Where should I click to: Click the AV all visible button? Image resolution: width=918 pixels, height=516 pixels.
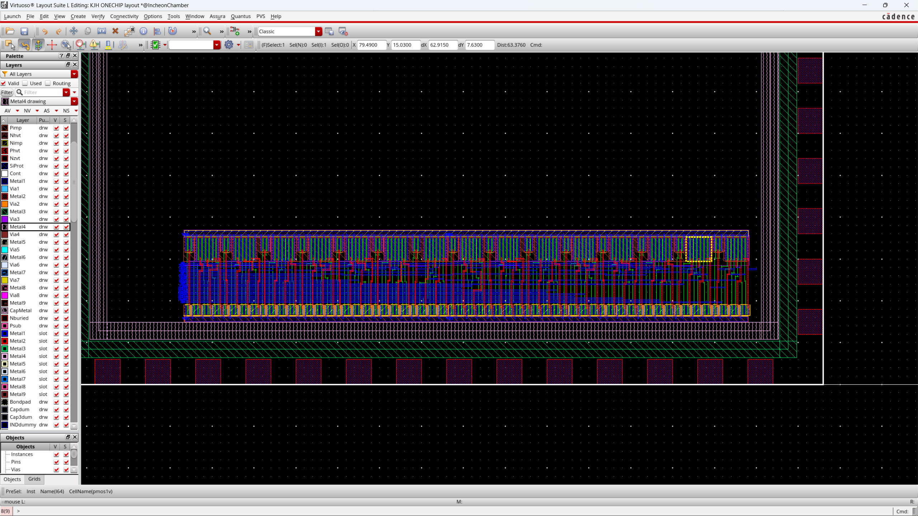8,111
